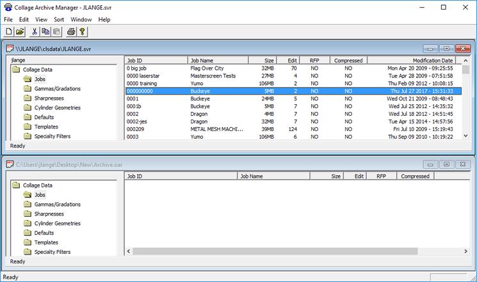477x282 pixels.
Task: Select Cylinder Geometries folder in the Archive.oar tree
Action: pos(57,223)
